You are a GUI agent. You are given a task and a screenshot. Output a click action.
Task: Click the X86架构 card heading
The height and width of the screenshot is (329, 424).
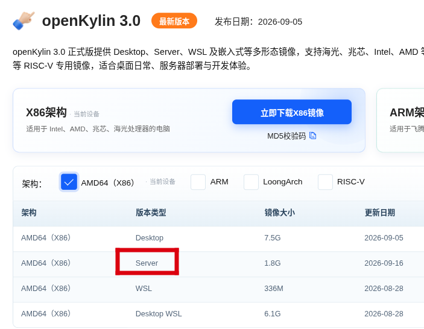click(x=46, y=112)
